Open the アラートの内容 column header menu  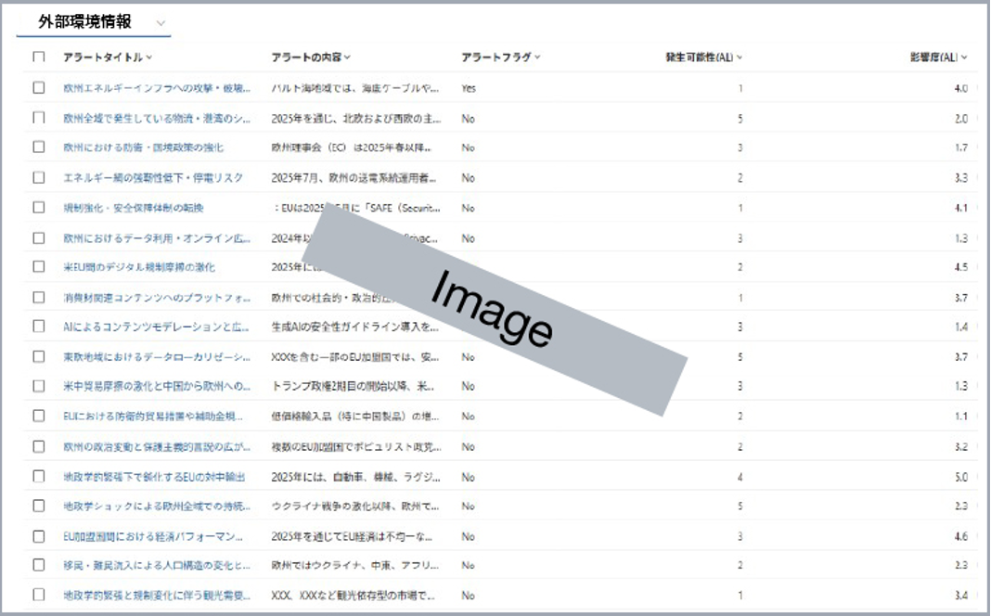point(347,58)
